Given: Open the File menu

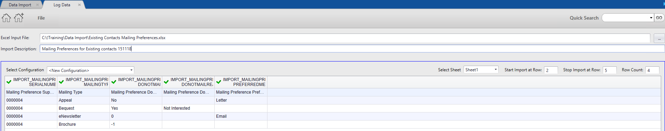Looking at the screenshot, I should pos(41,18).
